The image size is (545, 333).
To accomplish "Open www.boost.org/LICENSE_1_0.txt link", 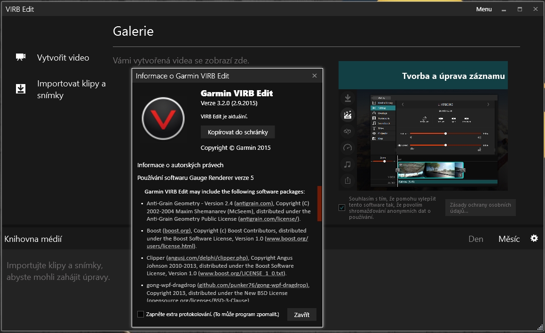I will click(x=242, y=274).
